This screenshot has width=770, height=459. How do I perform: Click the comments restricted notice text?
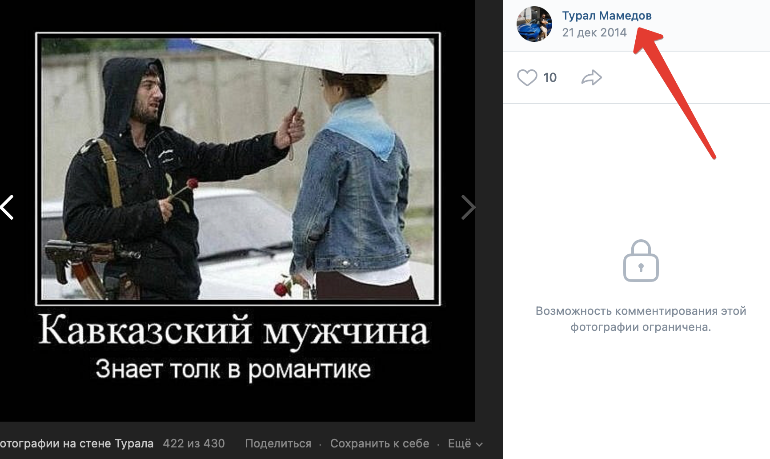click(x=641, y=319)
